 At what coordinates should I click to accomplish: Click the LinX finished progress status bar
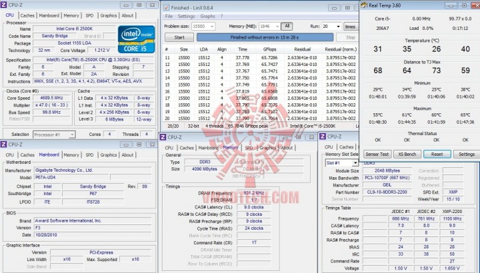click(265, 37)
